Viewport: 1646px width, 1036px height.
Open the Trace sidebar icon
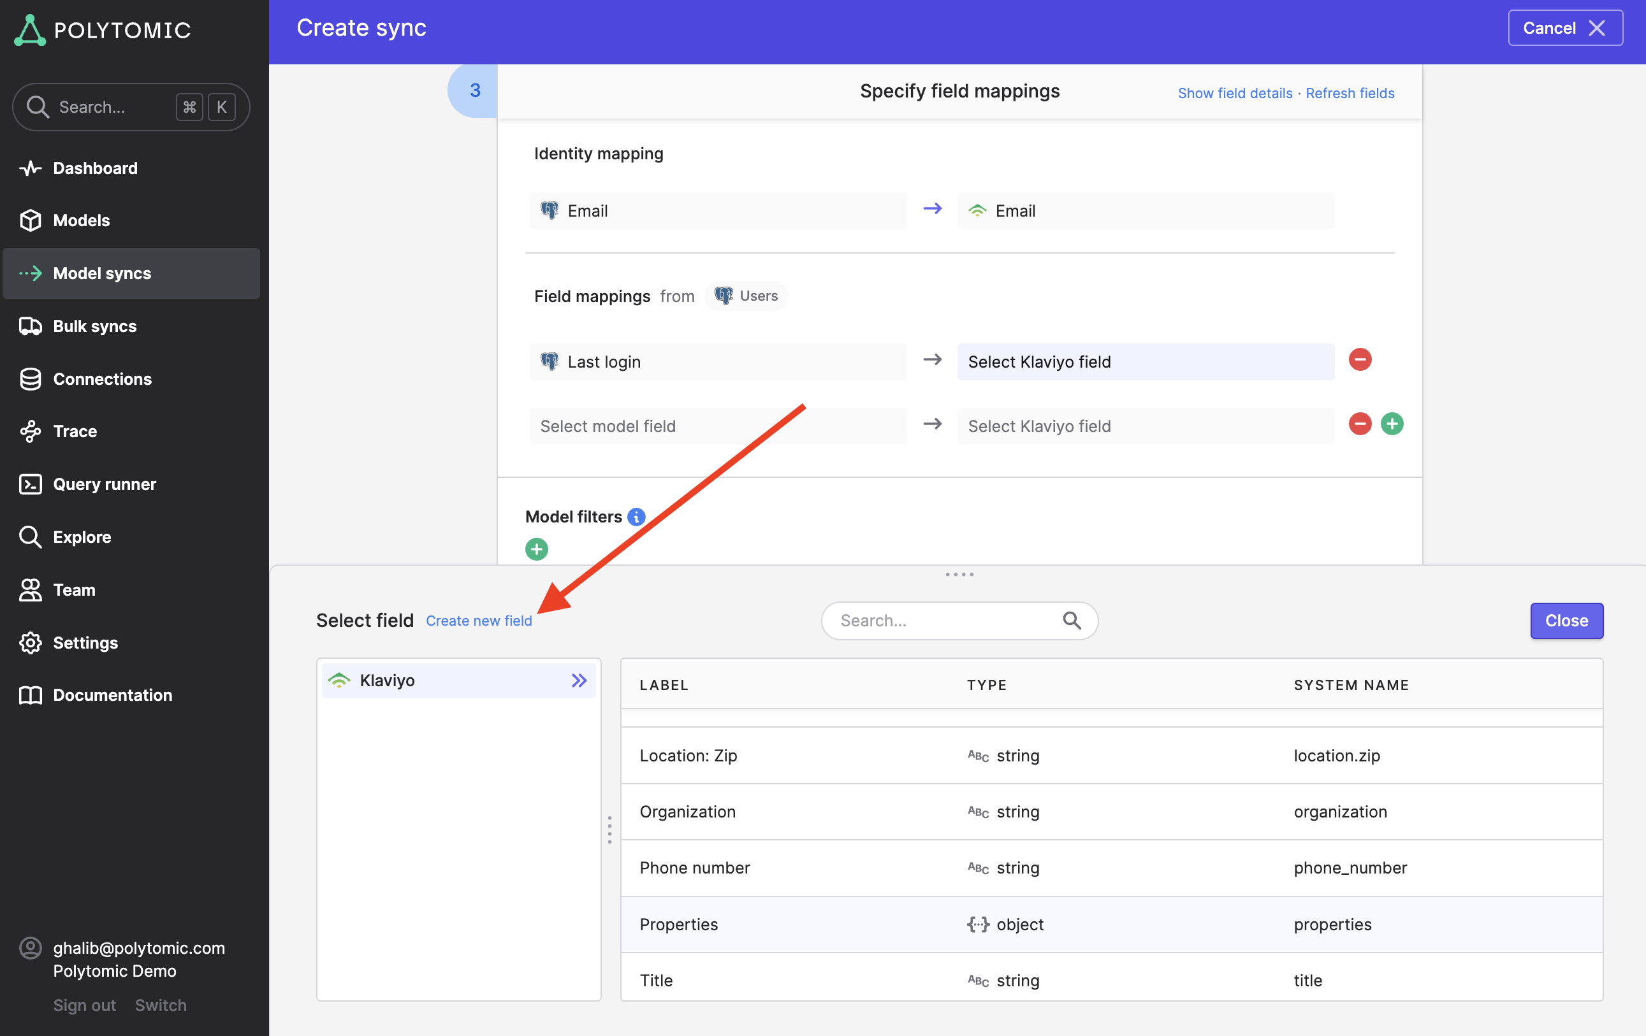click(x=30, y=431)
